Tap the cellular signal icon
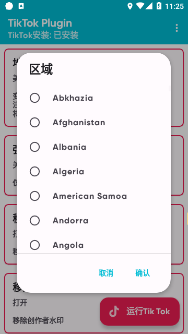Screen dimensions: 188x334 (149, 6)
